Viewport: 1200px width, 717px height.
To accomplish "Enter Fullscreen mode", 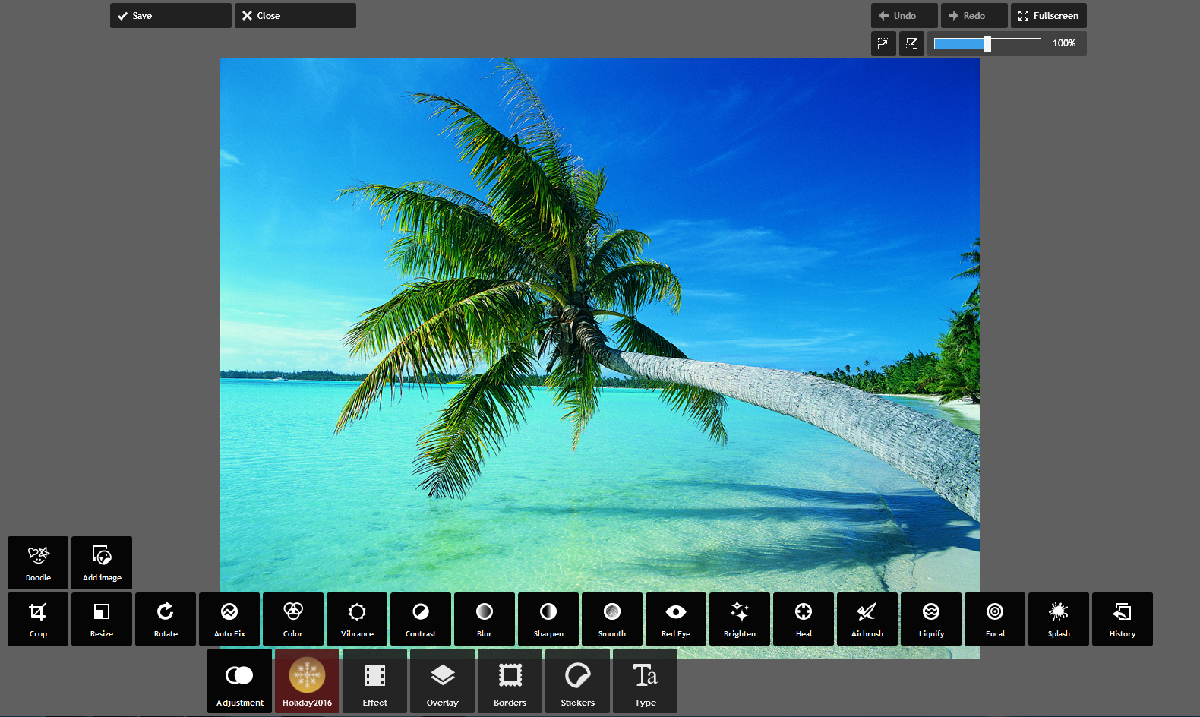I will [x=1048, y=16].
